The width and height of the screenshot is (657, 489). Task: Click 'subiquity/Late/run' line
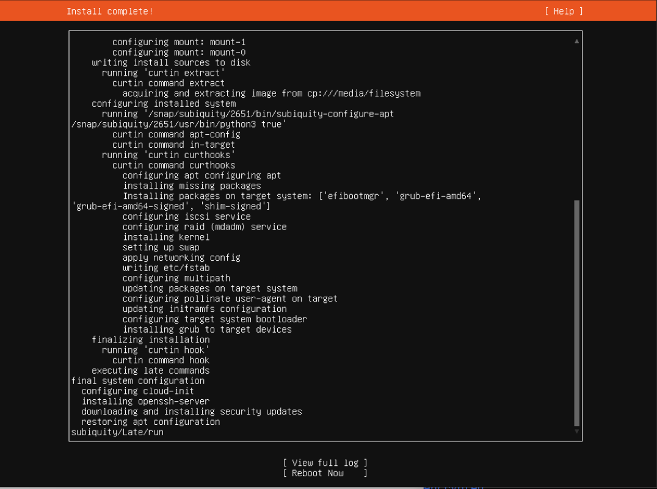(x=117, y=432)
